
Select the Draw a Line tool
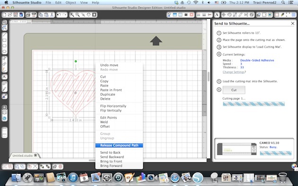4,34
